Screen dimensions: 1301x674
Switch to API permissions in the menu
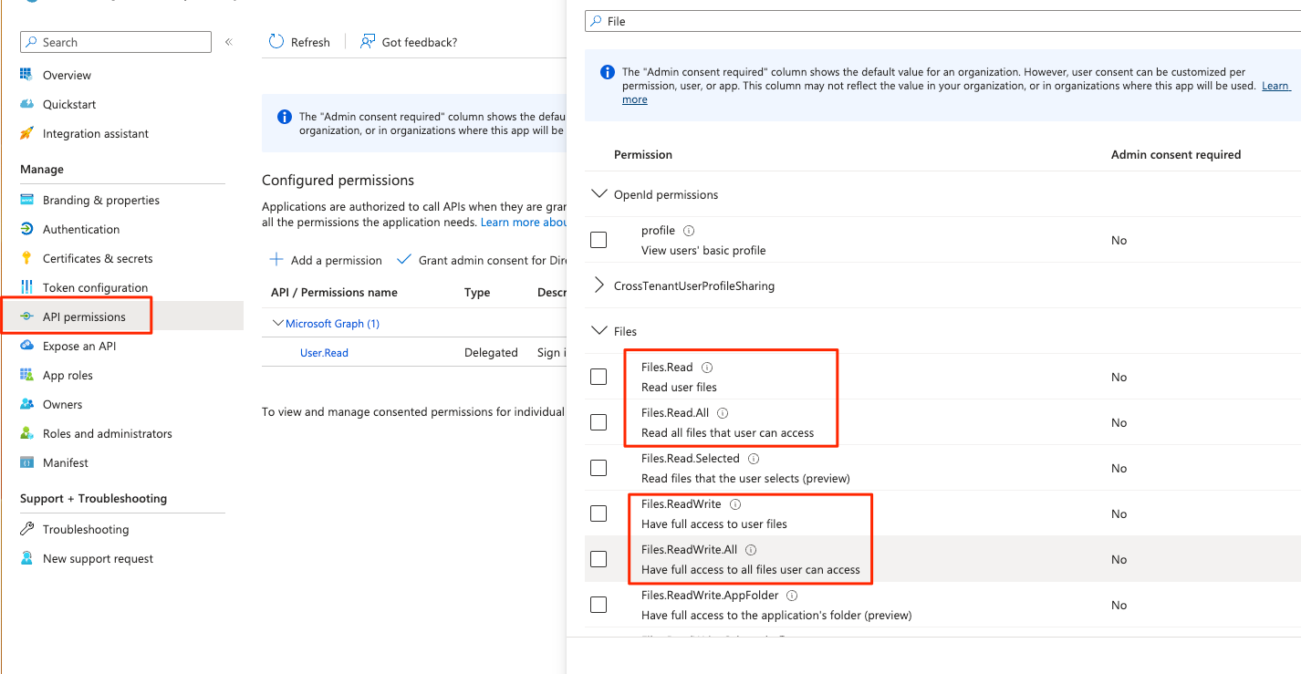(x=85, y=316)
